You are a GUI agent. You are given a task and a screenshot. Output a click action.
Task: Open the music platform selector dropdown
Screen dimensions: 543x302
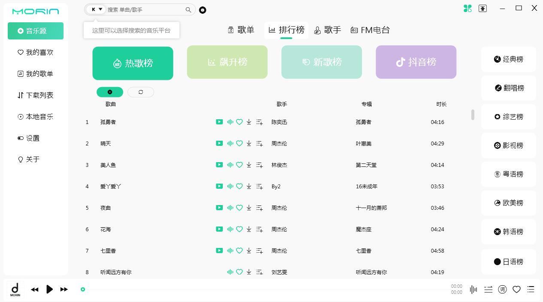[97, 9]
